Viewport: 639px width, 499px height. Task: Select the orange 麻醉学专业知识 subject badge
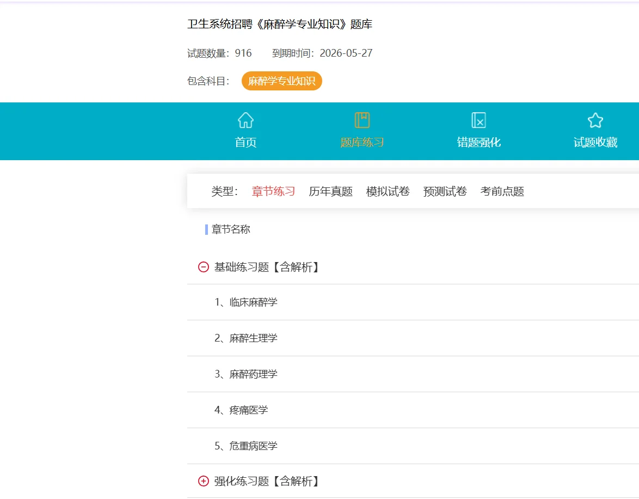click(x=281, y=81)
